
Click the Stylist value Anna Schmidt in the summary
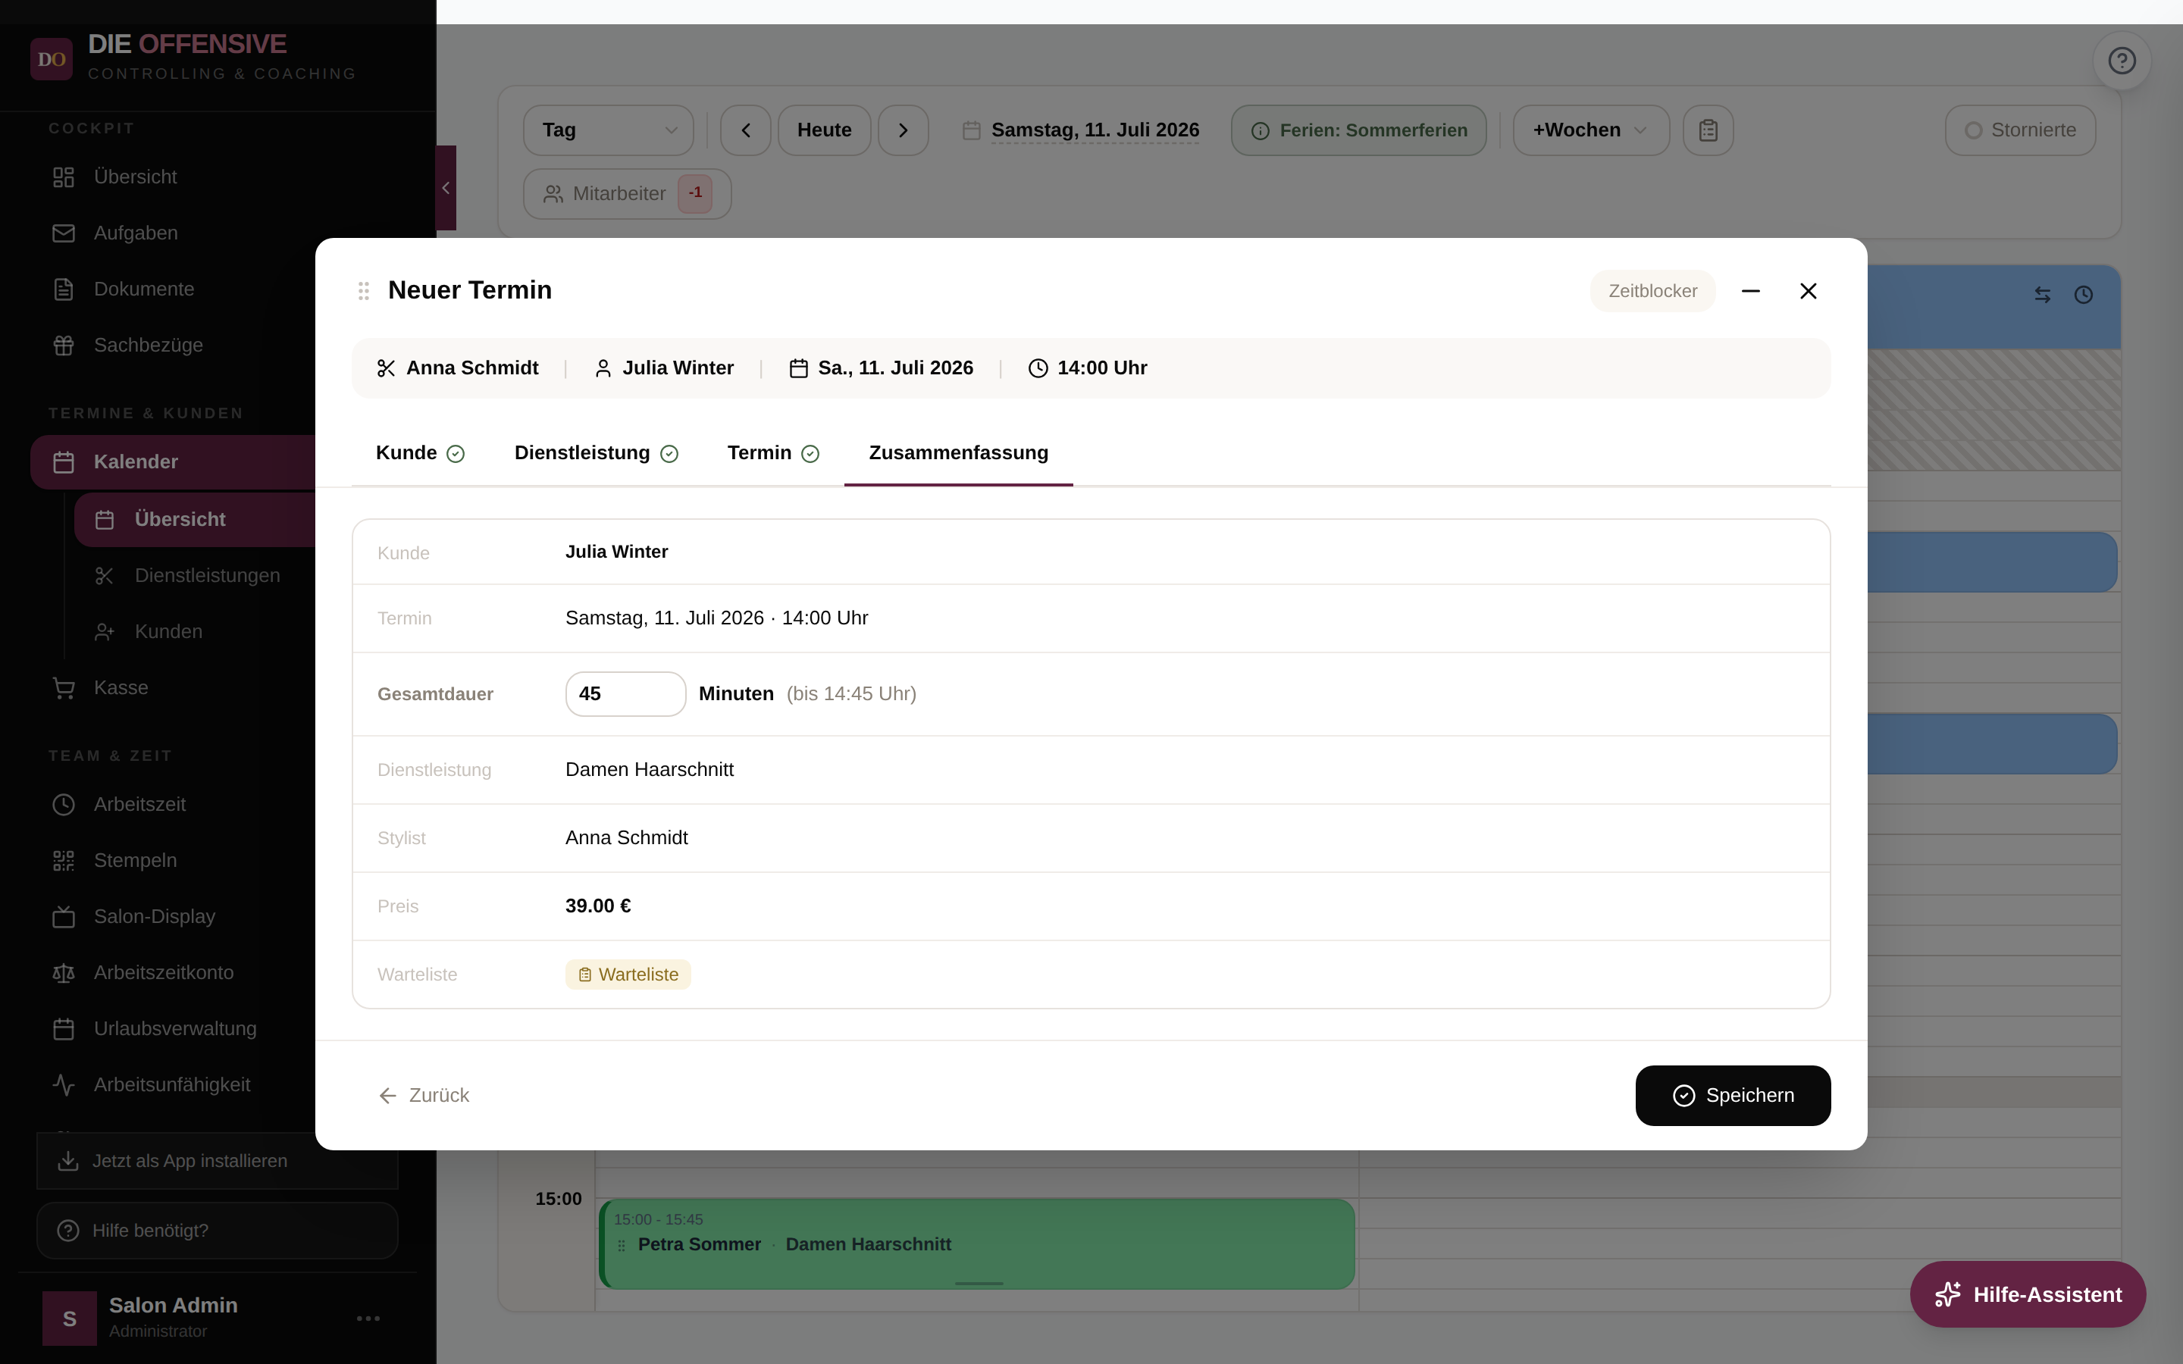point(626,838)
